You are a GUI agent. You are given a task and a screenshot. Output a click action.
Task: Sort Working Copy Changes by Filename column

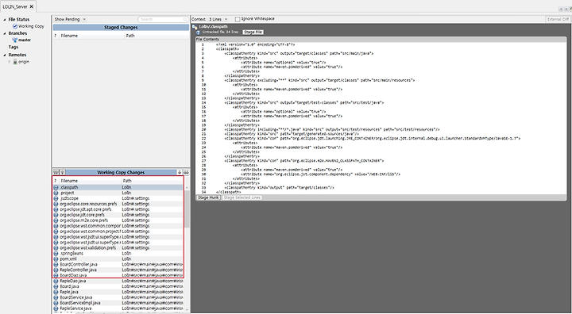click(90, 181)
